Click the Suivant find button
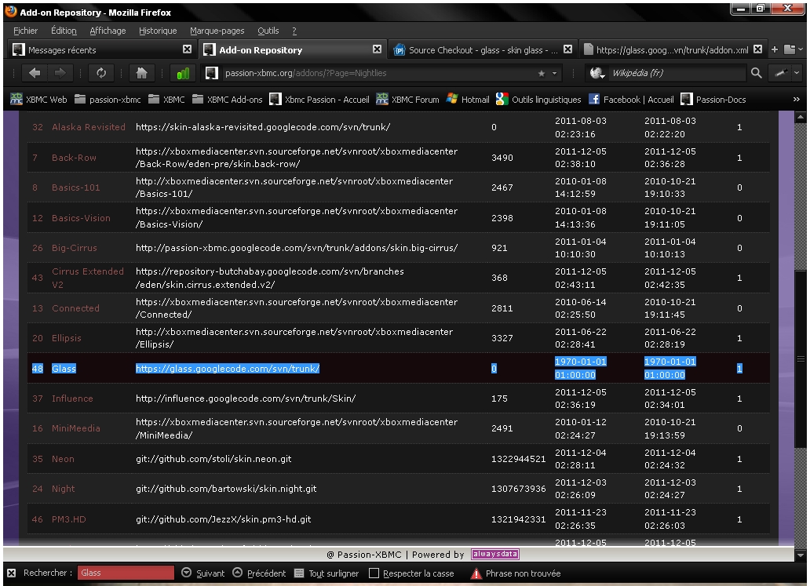This screenshot has width=810, height=586. (x=202, y=573)
